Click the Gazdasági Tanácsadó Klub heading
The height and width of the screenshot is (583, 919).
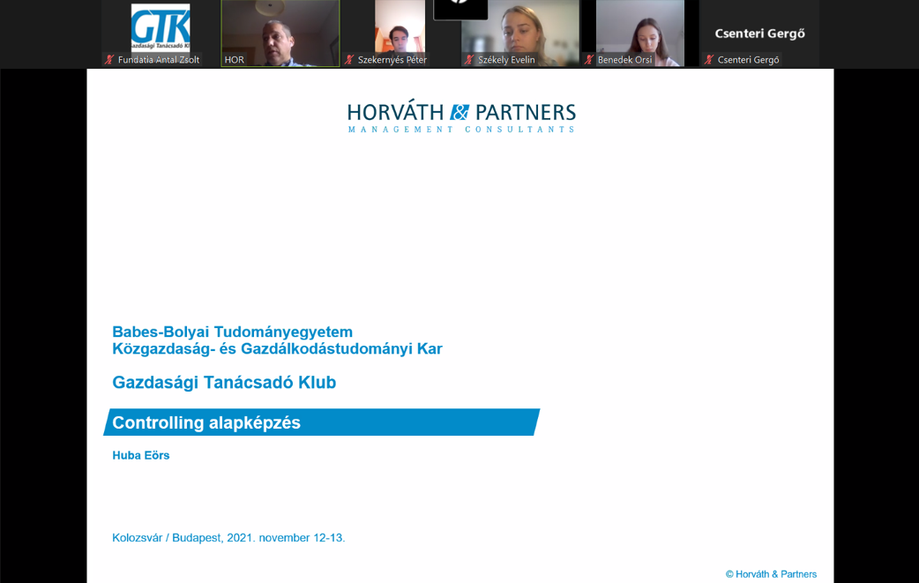[x=224, y=383]
